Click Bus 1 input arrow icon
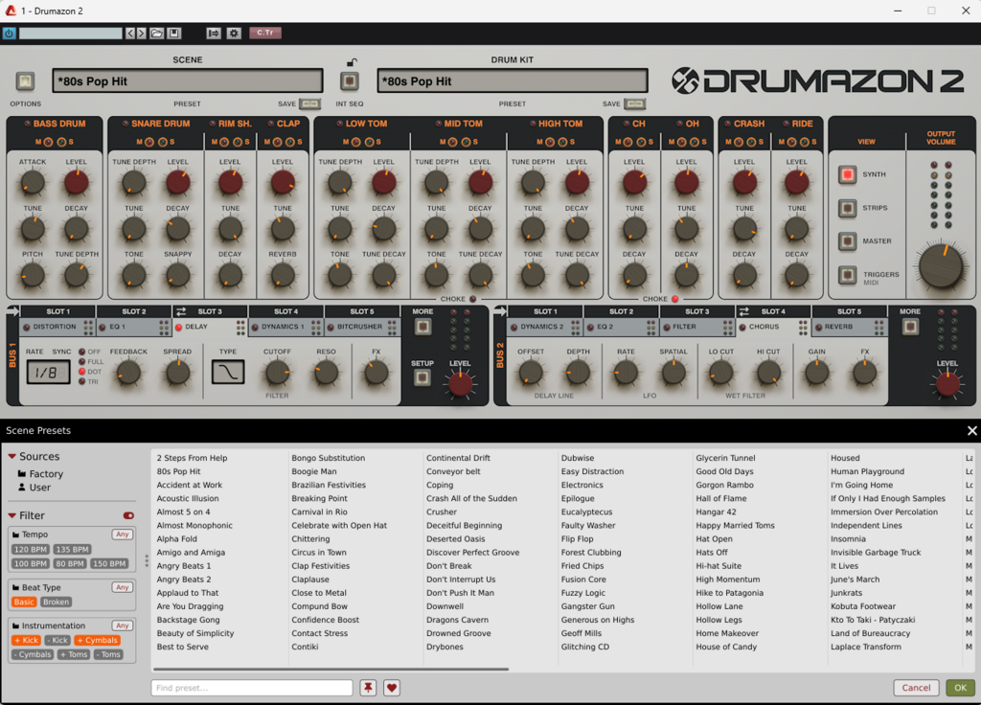Image resolution: width=981 pixels, height=705 pixels. 12,311
